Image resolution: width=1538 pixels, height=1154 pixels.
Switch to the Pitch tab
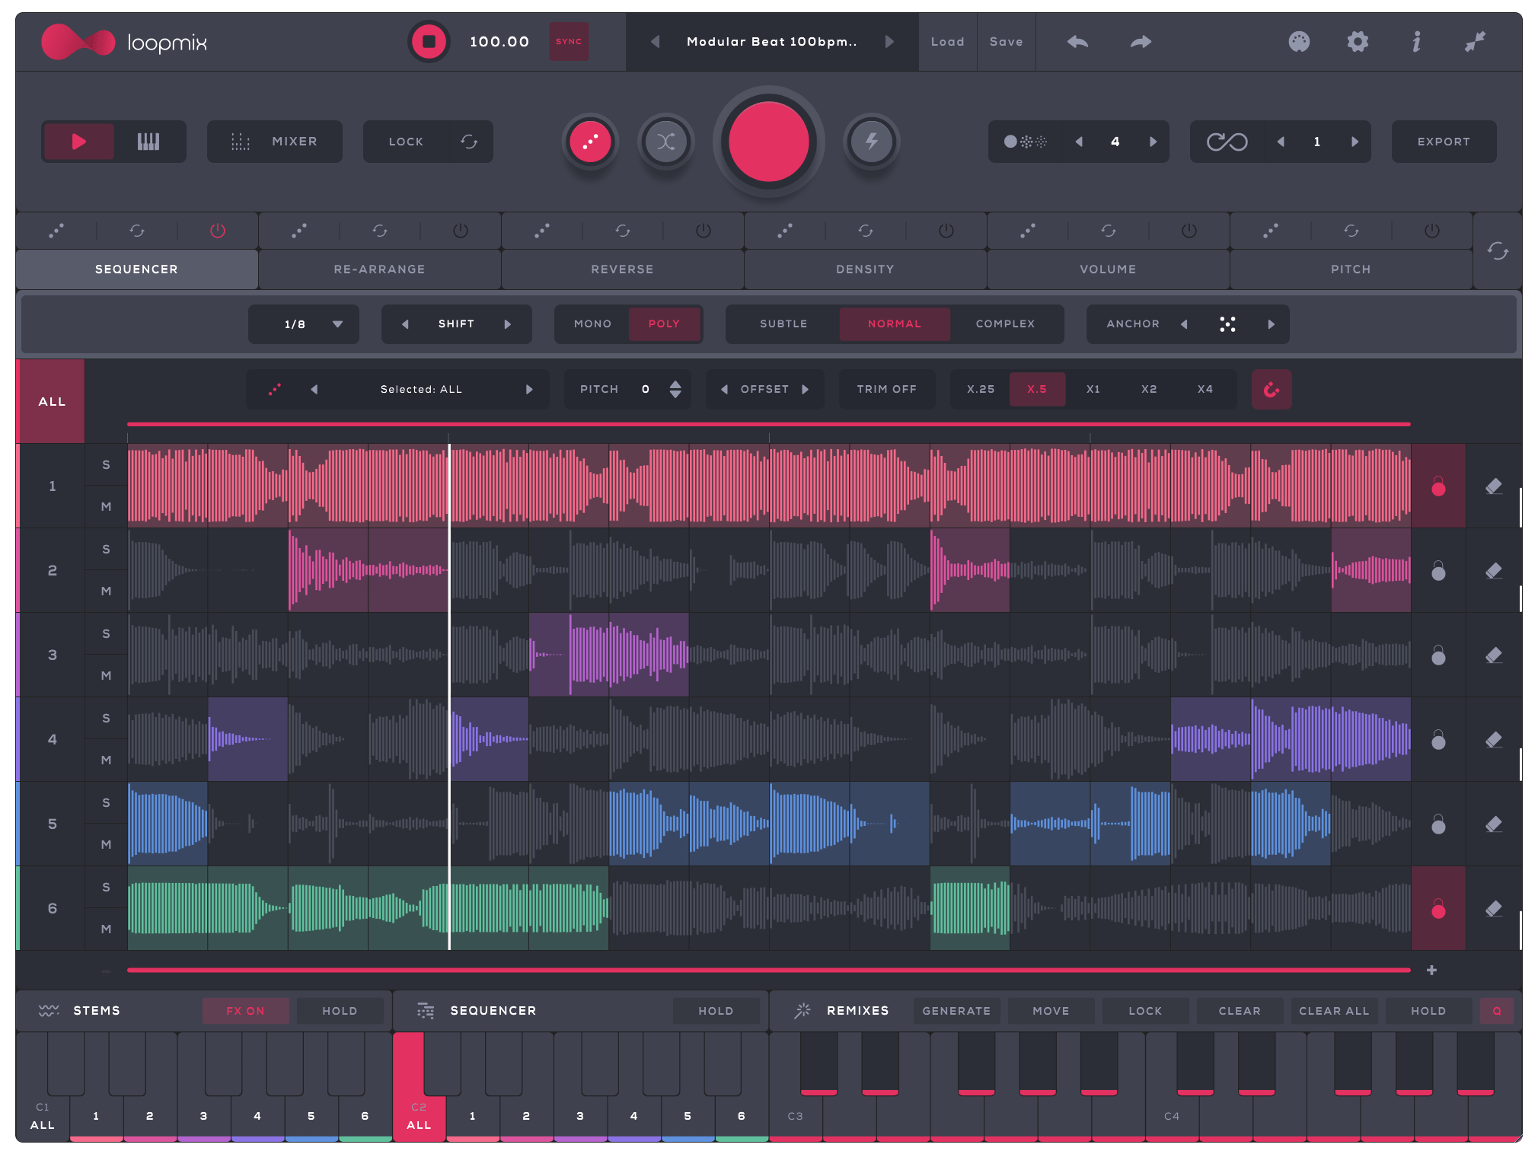coord(1351,269)
